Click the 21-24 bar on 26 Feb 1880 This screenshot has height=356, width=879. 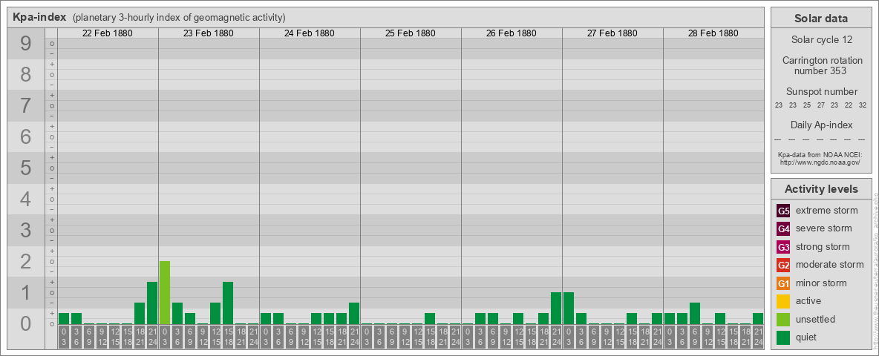click(555, 309)
